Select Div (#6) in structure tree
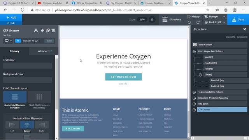This screenshot has width=249, height=140. 225,75
